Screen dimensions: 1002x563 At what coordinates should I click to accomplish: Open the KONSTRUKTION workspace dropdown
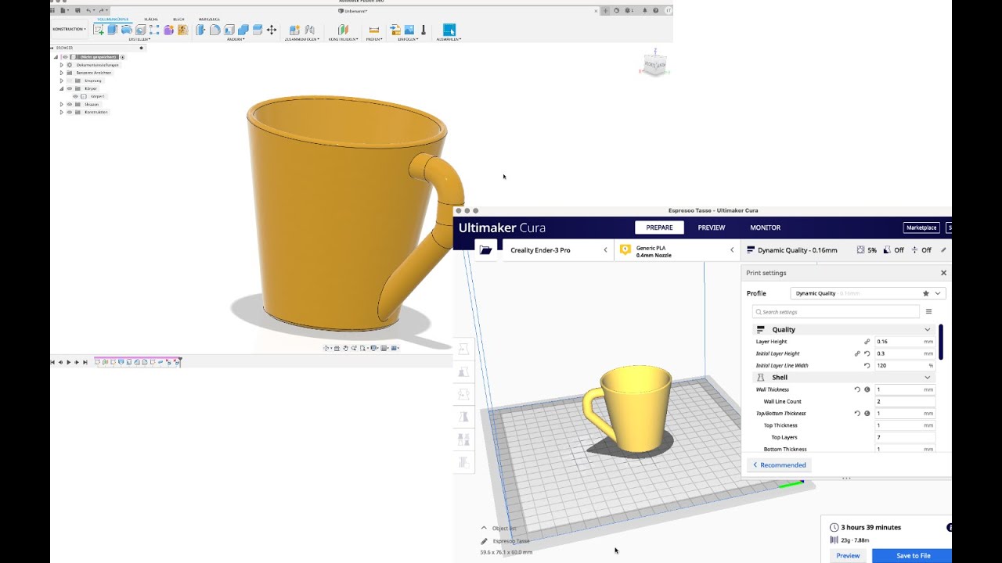pos(70,30)
